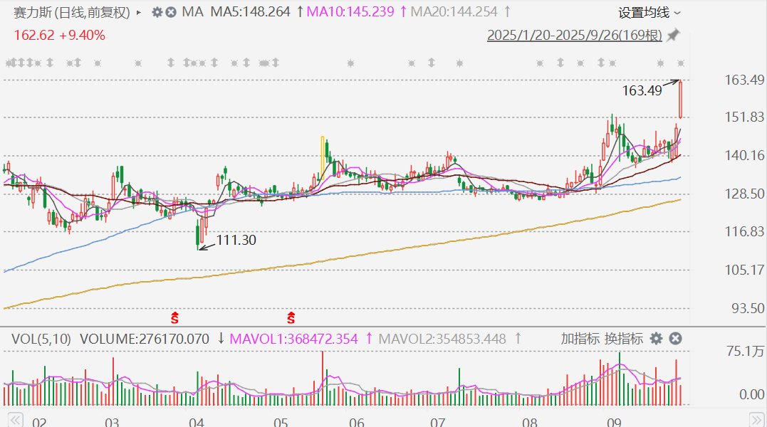
Task: Click the 04 month label on time axis
Action: click(x=196, y=422)
